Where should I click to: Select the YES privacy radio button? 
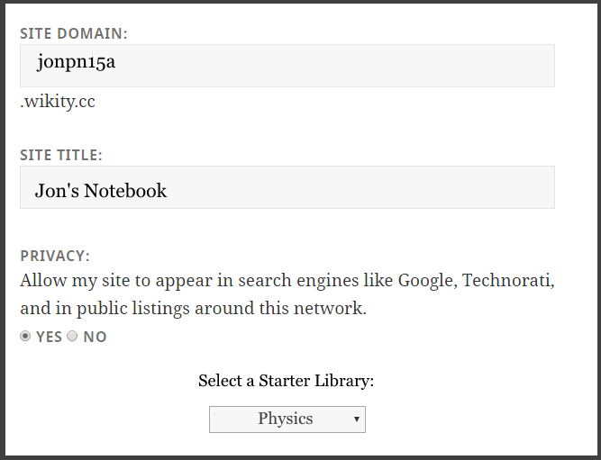25,337
